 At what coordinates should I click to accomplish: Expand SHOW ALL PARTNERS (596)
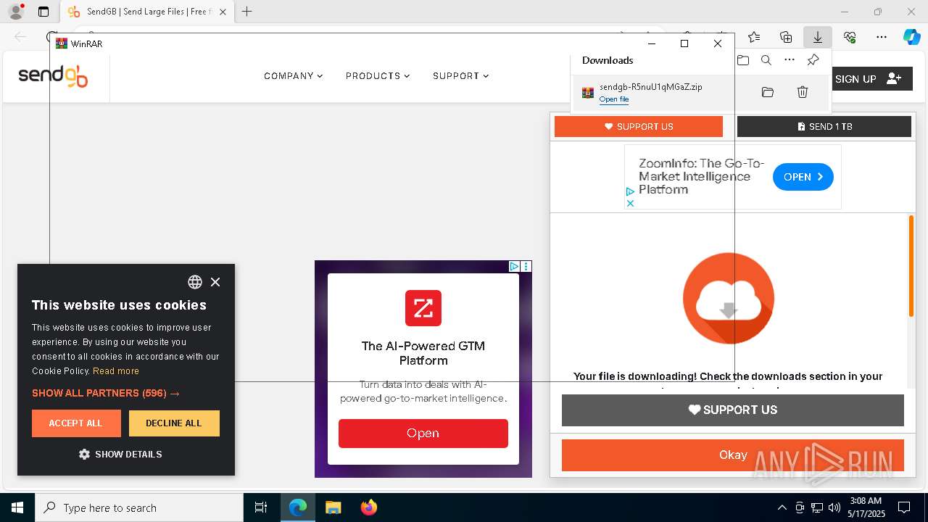106,393
